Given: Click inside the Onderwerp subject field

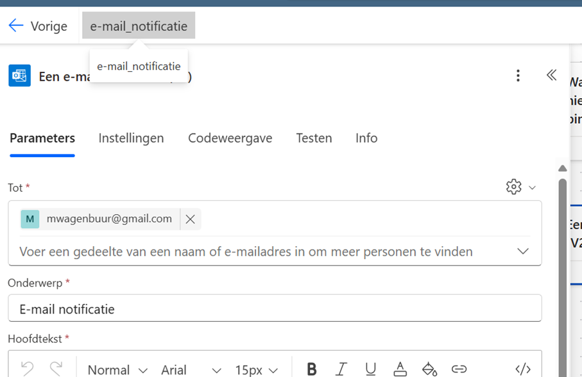Looking at the screenshot, I should [257, 308].
